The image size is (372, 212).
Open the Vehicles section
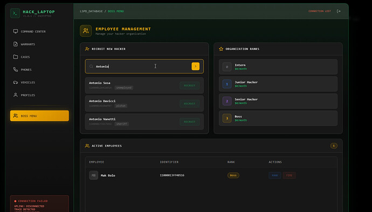pos(39,82)
